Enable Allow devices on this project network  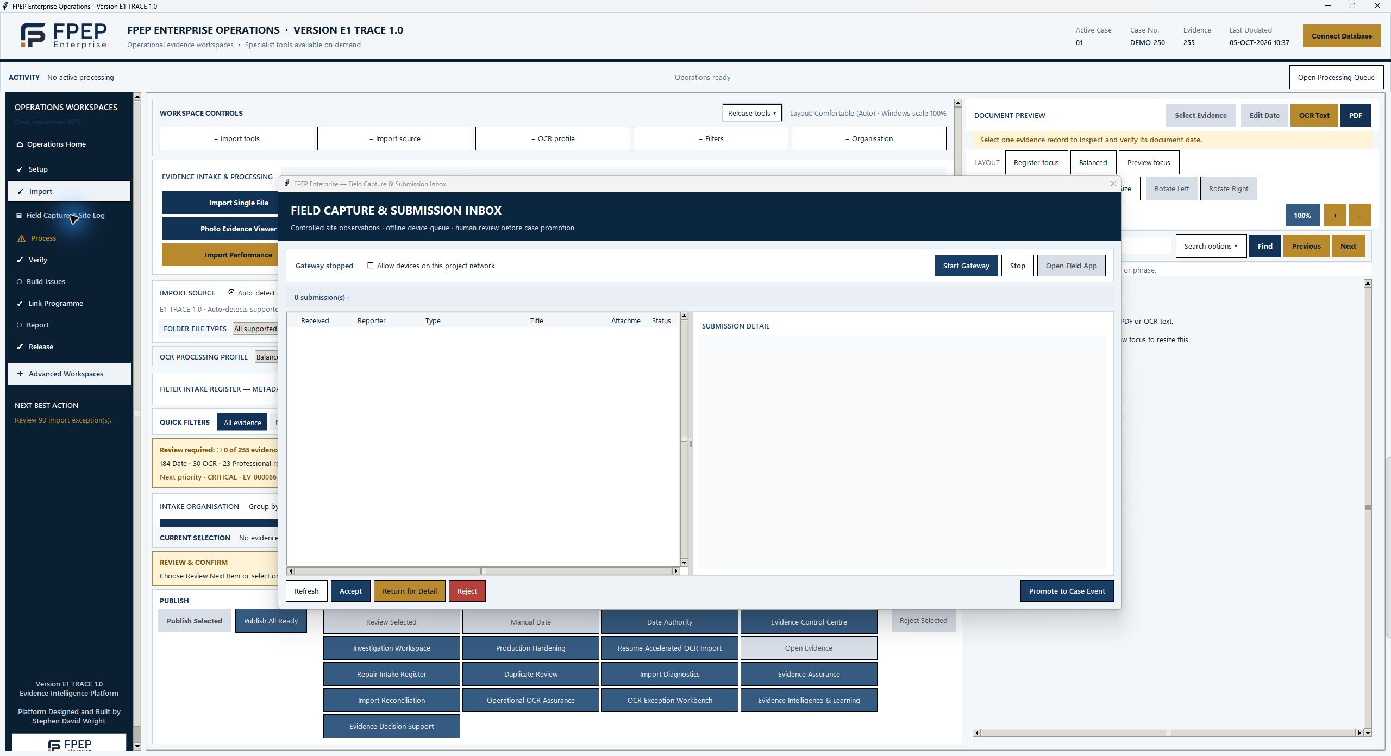click(371, 266)
